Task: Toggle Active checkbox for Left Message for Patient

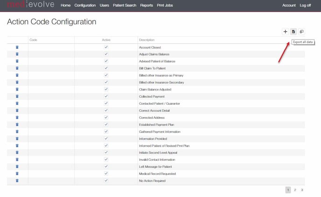Action: tap(106, 166)
